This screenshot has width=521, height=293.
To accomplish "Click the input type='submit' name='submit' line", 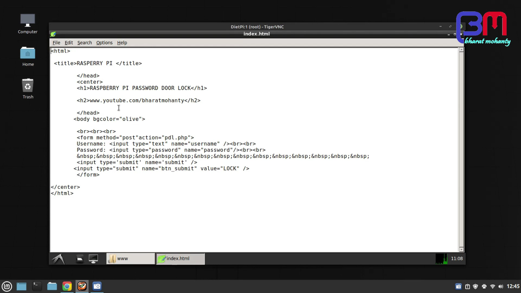I will [x=137, y=162].
